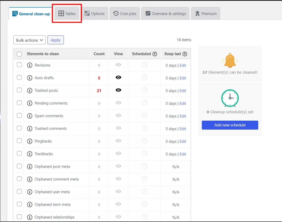Screen dimensions: 282x222
Task: Check the Pingbacks row checkbox
Action: 19,141
